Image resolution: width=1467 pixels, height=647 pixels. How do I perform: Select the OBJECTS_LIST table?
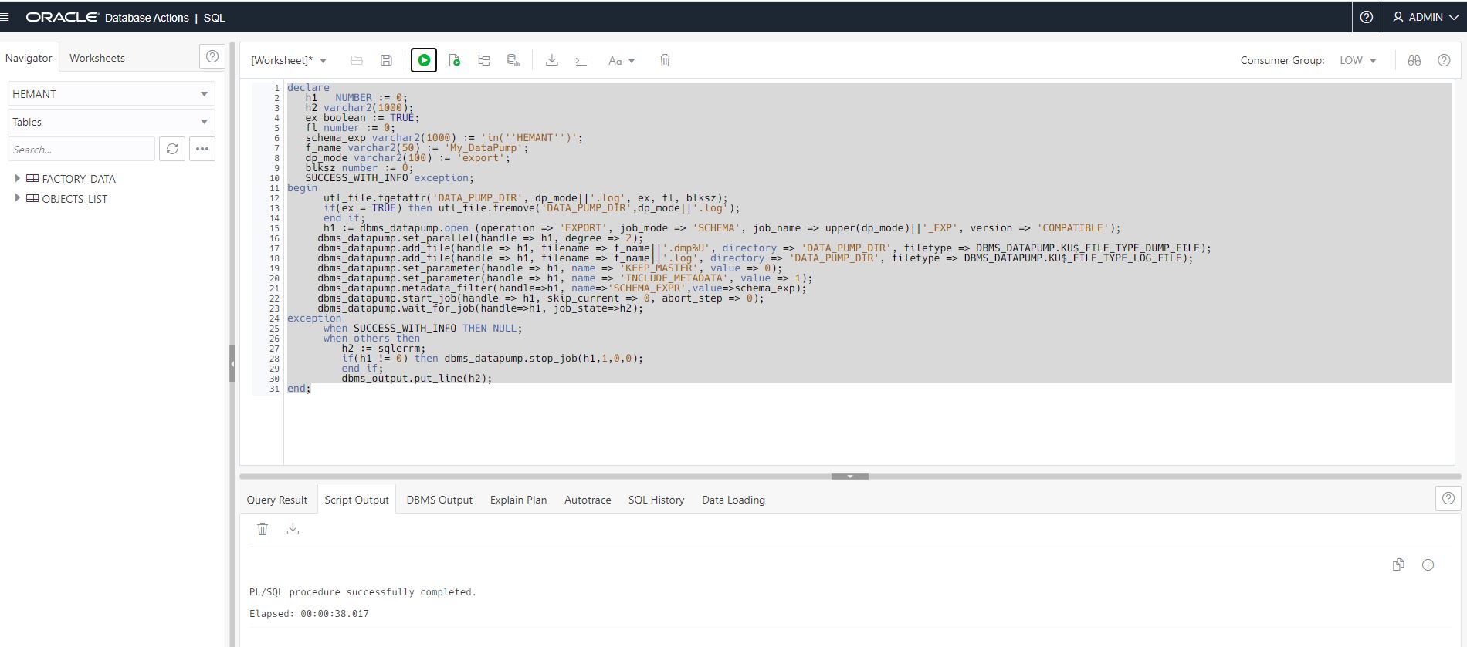click(74, 199)
